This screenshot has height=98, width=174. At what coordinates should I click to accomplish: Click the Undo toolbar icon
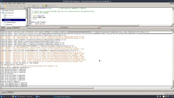coord(18,6)
